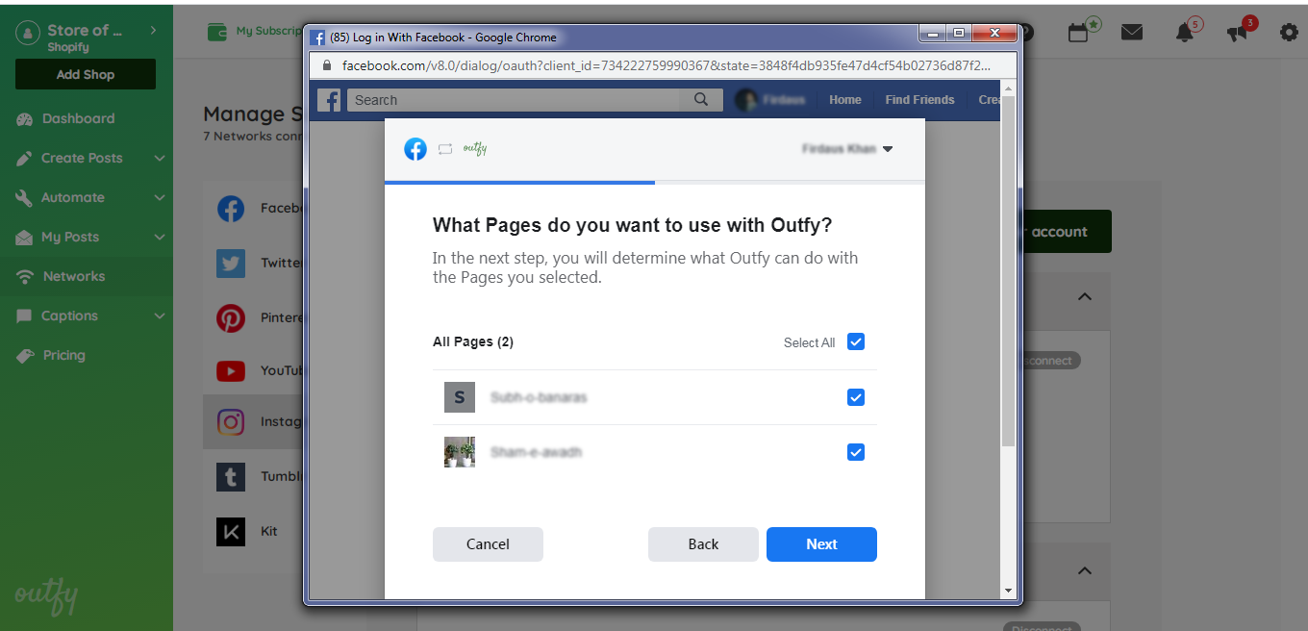Click the popup scrollbar up arrow
Screen dimensions: 1308x631
tap(1008, 88)
